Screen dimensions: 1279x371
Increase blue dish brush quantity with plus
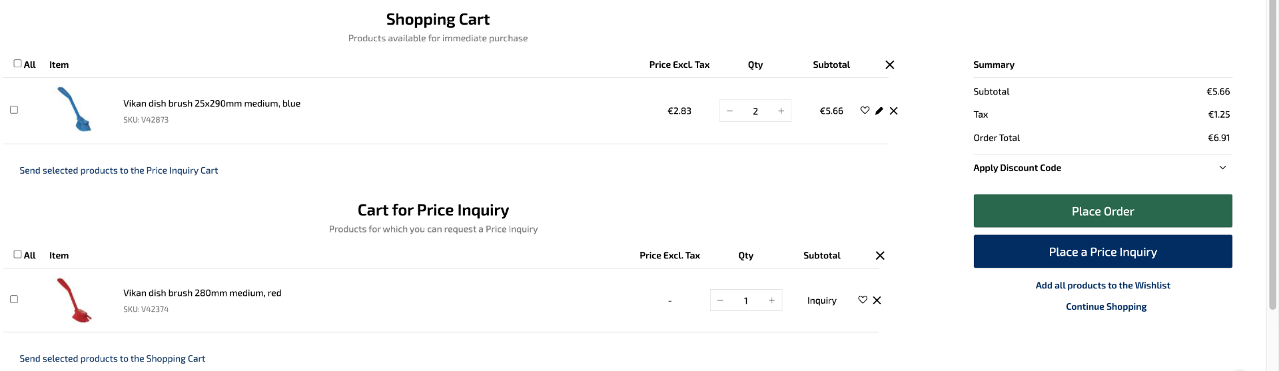781,111
